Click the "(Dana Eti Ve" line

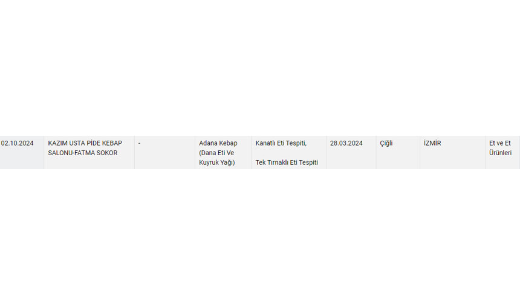point(216,153)
